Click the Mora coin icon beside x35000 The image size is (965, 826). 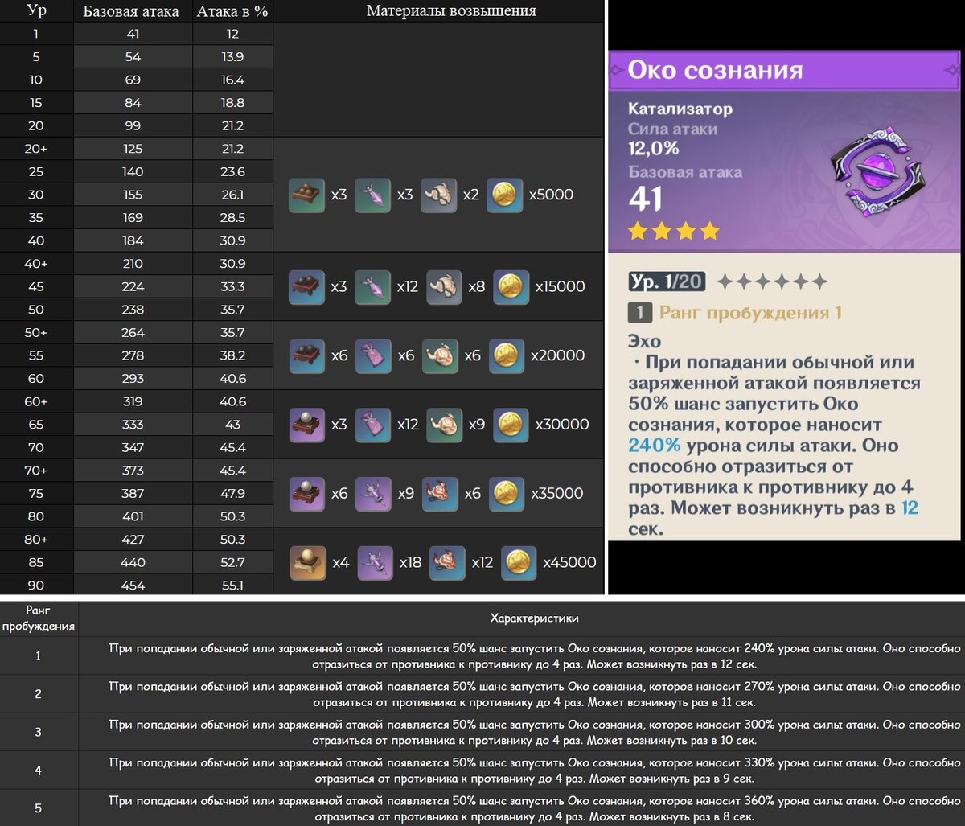click(507, 494)
